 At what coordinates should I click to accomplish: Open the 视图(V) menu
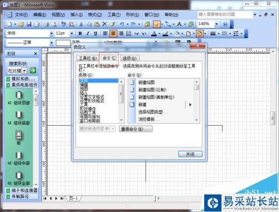tap(59, 14)
